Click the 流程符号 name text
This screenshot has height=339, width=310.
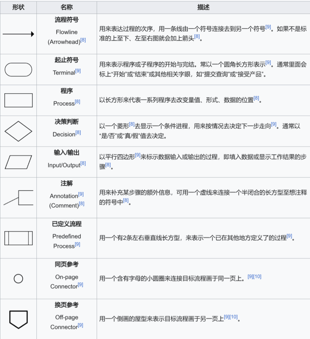67,20
